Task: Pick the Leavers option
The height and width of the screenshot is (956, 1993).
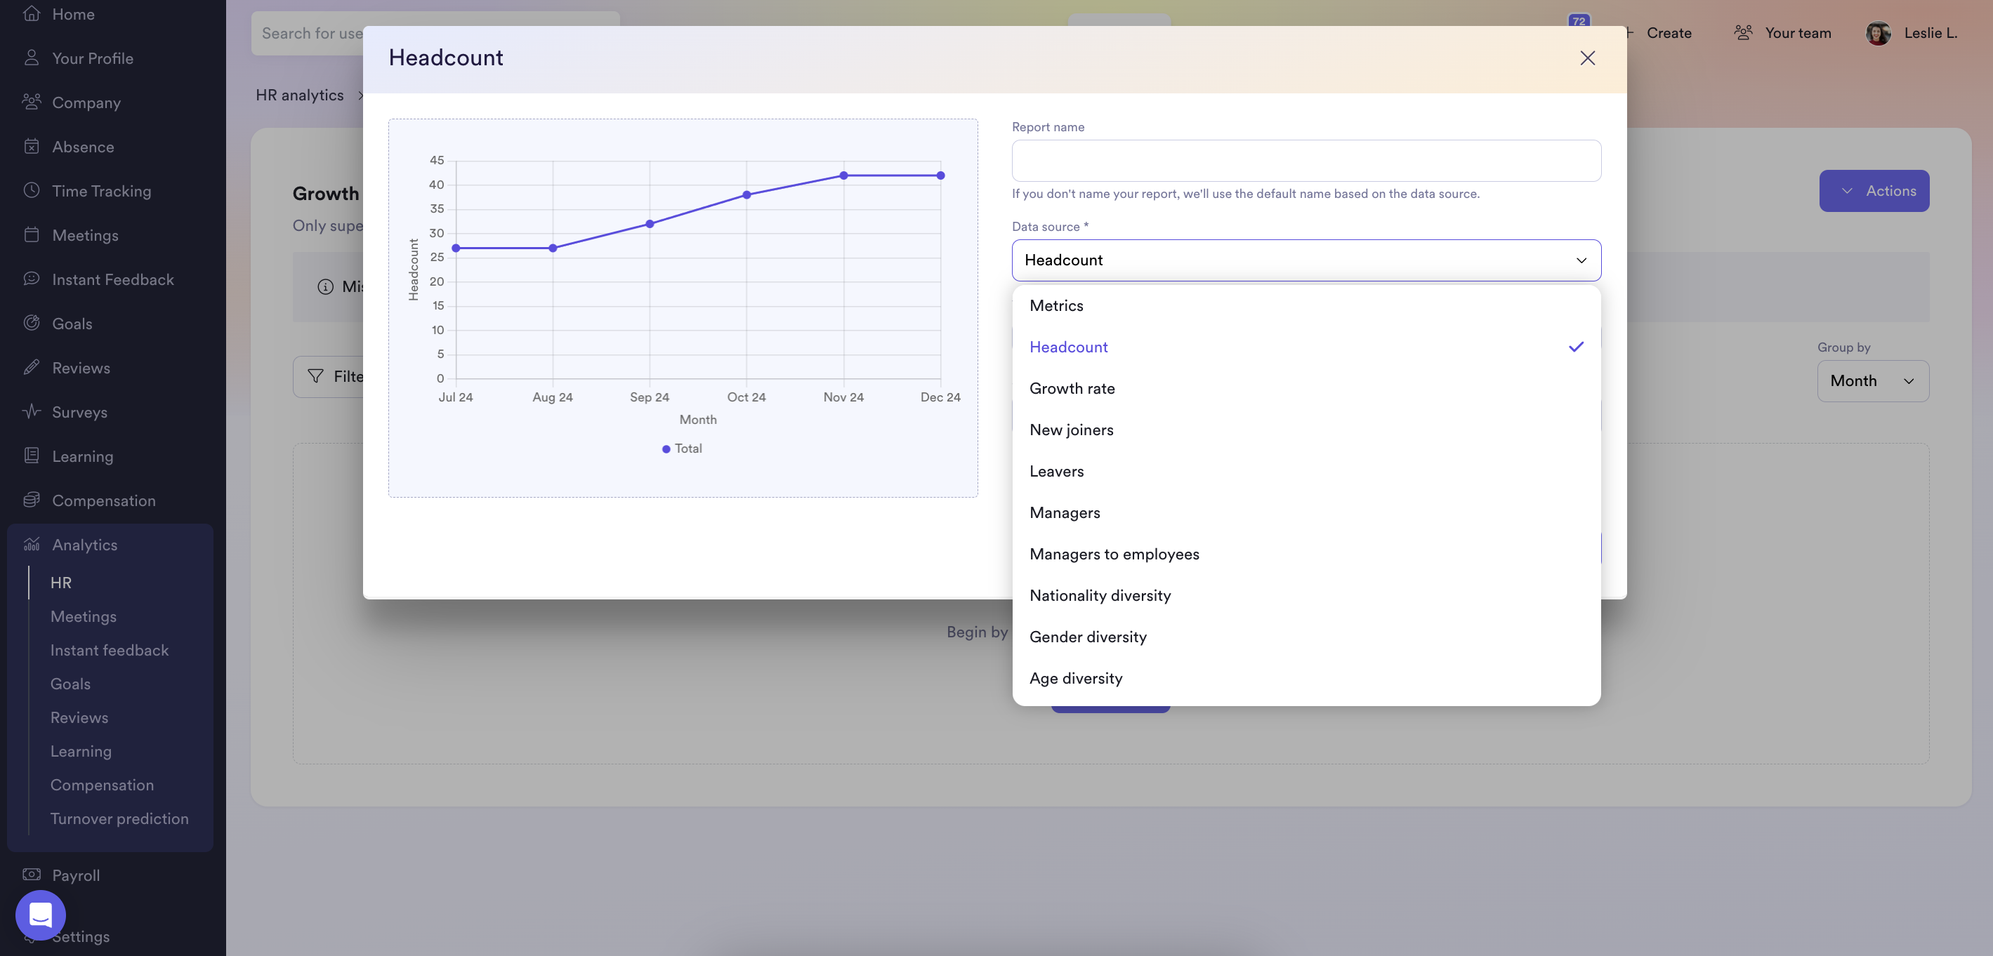Action: tap(1056, 471)
